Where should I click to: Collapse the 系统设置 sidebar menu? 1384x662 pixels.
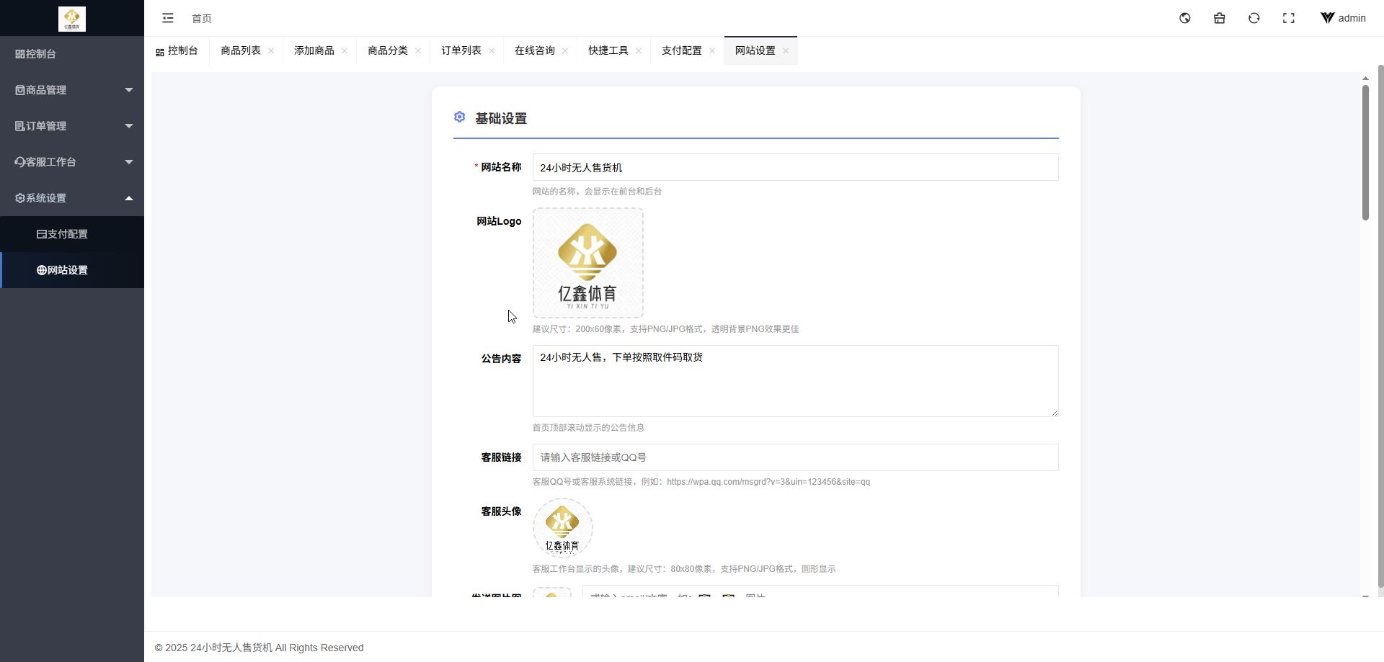point(72,198)
